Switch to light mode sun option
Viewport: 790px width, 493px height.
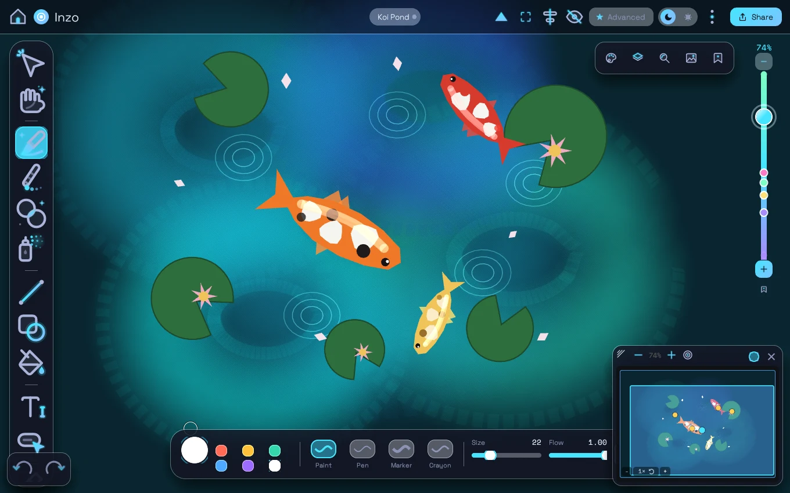[688, 17]
